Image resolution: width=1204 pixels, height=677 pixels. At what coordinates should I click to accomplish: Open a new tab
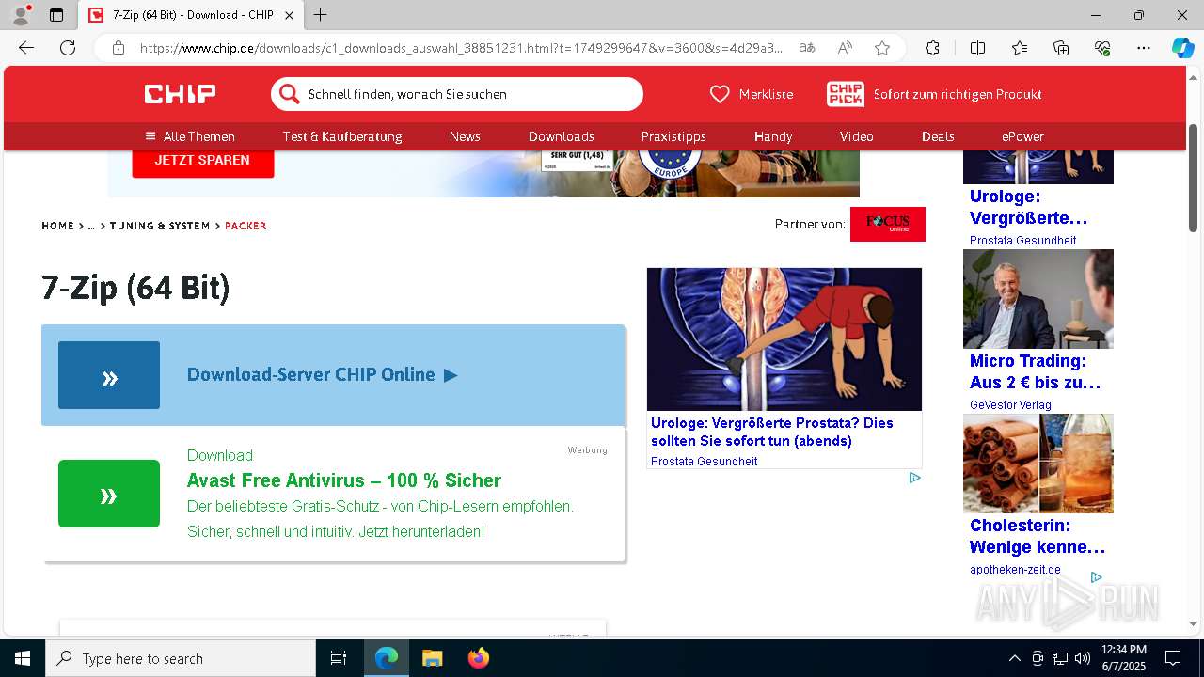tap(321, 15)
